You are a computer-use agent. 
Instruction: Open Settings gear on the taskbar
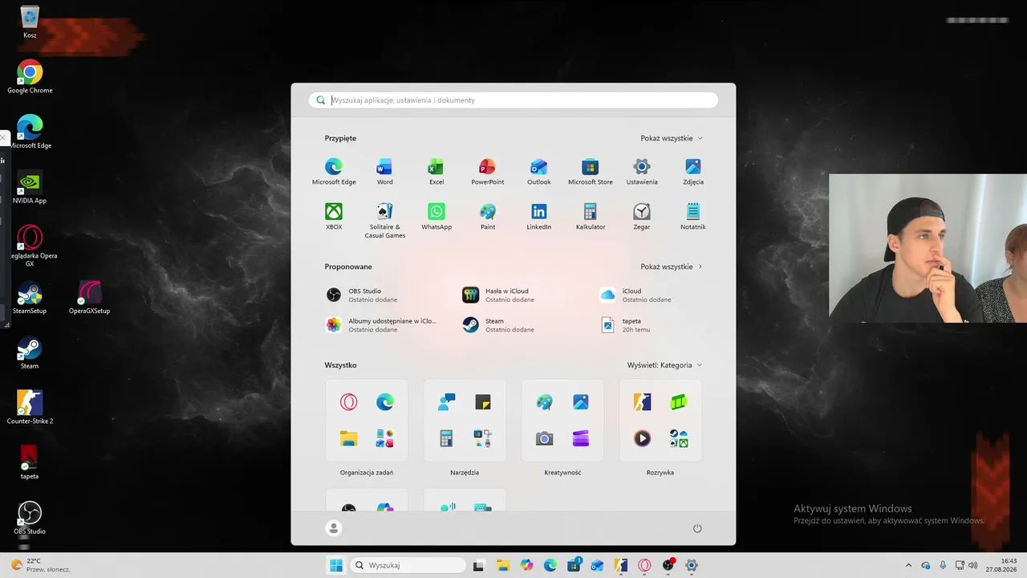point(692,565)
